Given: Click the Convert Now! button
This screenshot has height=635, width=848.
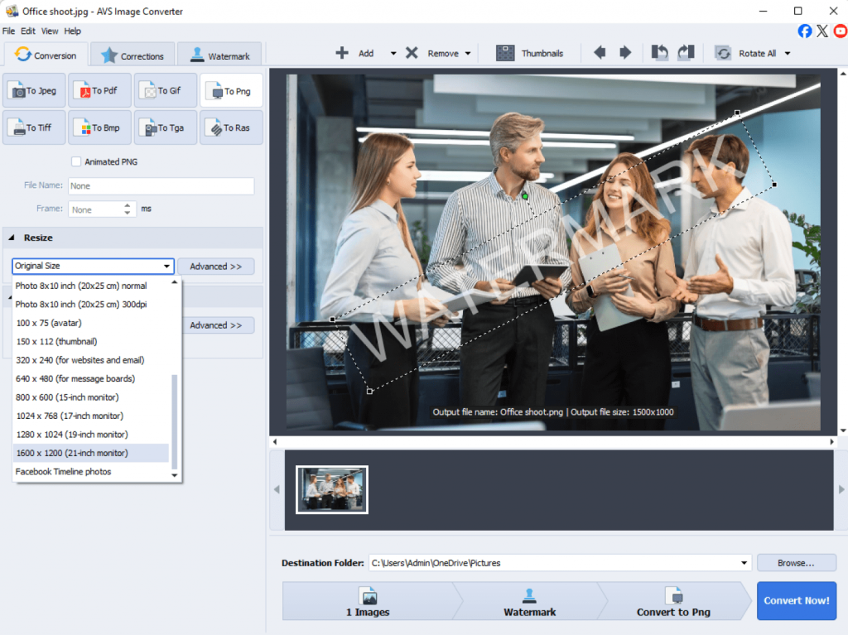Looking at the screenshot, I should 796,600.
